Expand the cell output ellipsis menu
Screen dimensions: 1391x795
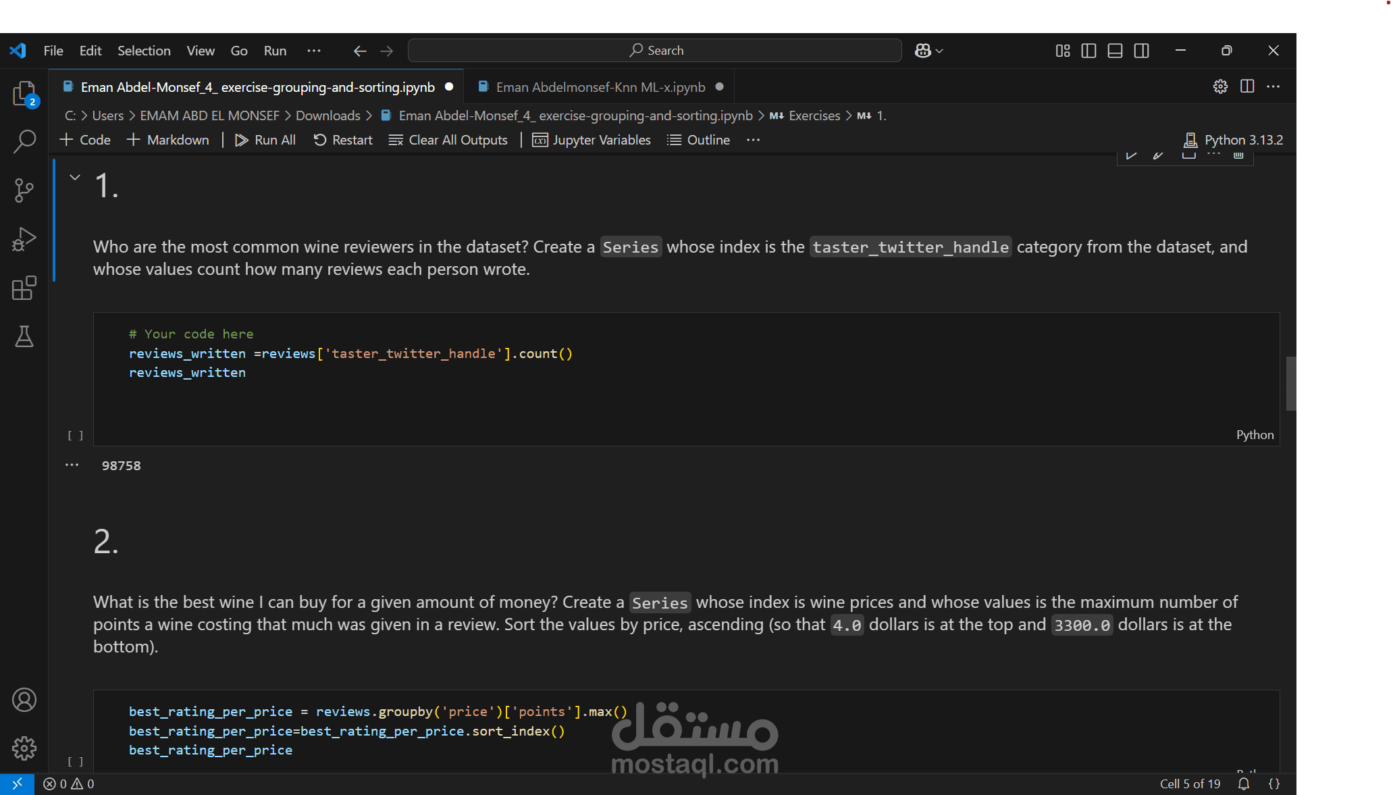(x=72, y=465)
